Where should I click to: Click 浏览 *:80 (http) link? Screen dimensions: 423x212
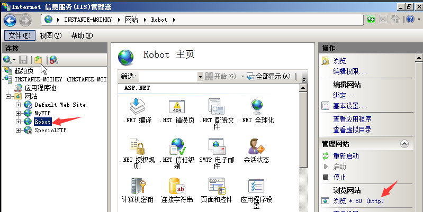[x=358, y=201]
